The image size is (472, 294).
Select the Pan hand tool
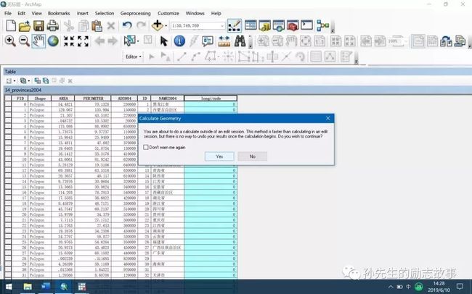[x=38, y=41]
